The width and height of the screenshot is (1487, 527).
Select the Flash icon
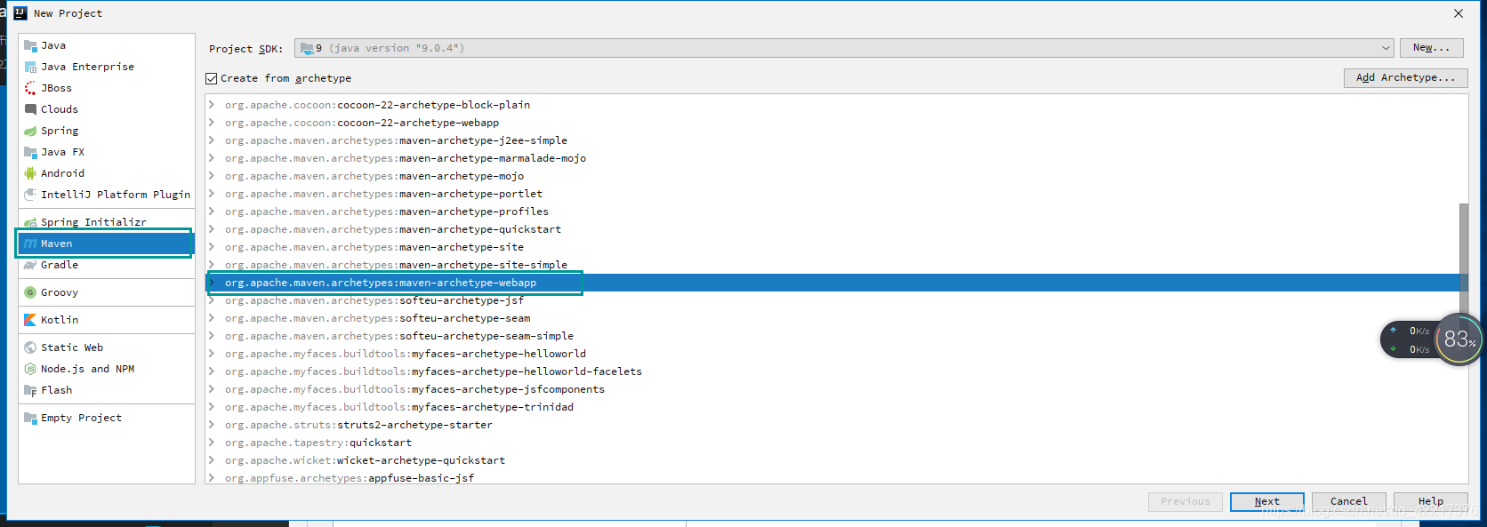[x=30, y=390]
